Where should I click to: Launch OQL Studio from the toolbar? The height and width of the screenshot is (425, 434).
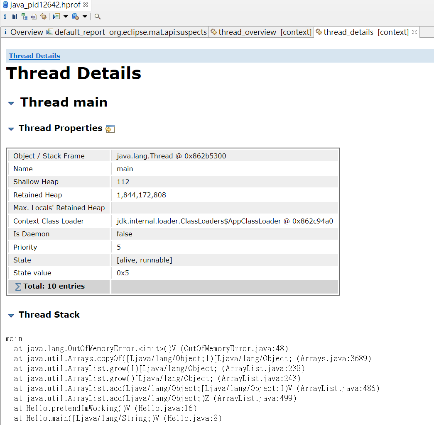coord(34,17)
